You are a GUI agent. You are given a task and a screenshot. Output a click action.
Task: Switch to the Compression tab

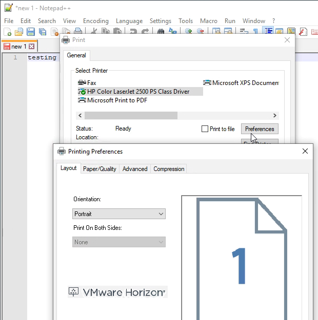click(169, 169)
